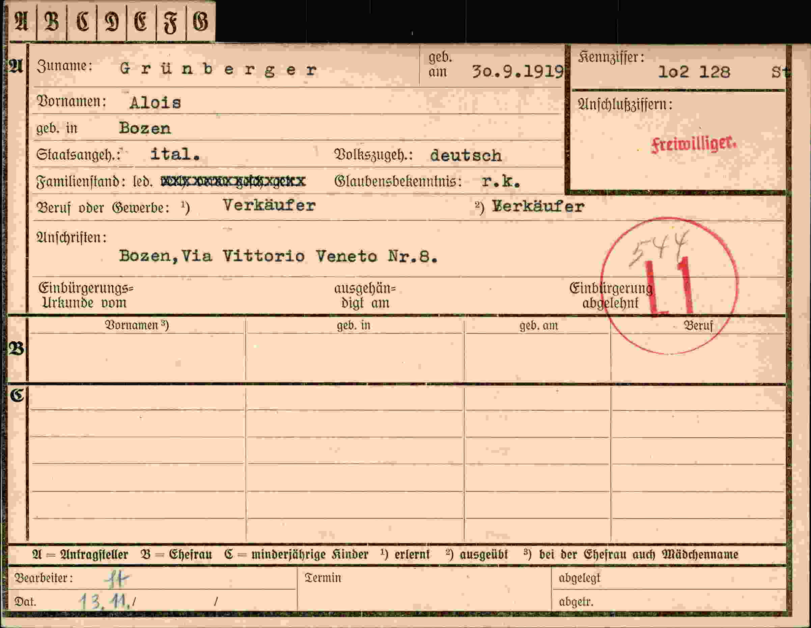Click the 'Anschlußziffern:' label

(x=625, y=104)
